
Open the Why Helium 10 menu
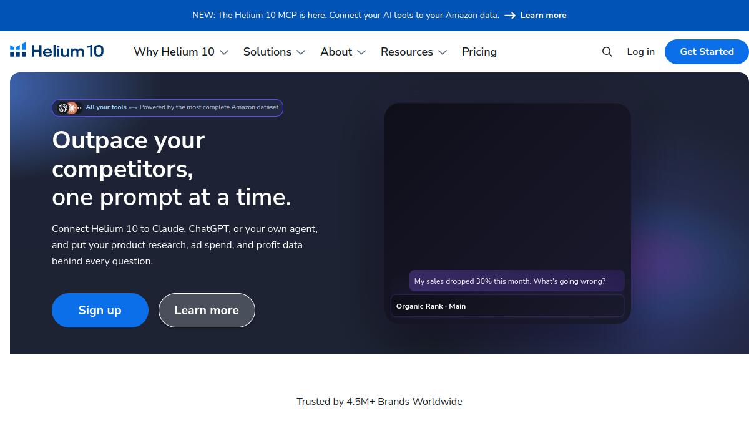(x=181, y=52)
